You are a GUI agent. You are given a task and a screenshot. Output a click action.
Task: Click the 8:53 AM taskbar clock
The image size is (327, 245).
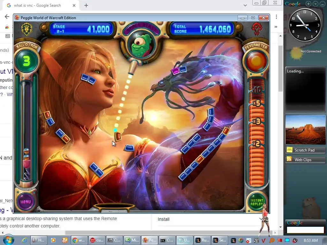(311, 241)
